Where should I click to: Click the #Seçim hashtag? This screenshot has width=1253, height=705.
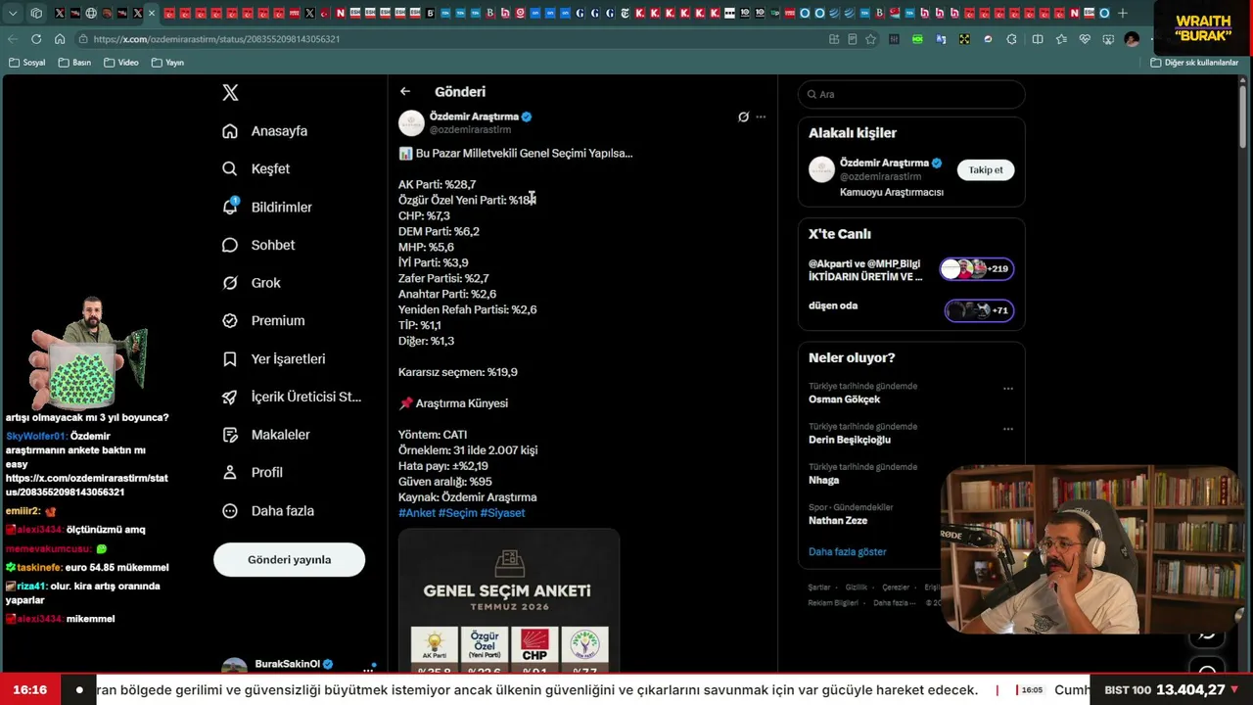click(457, 513)
